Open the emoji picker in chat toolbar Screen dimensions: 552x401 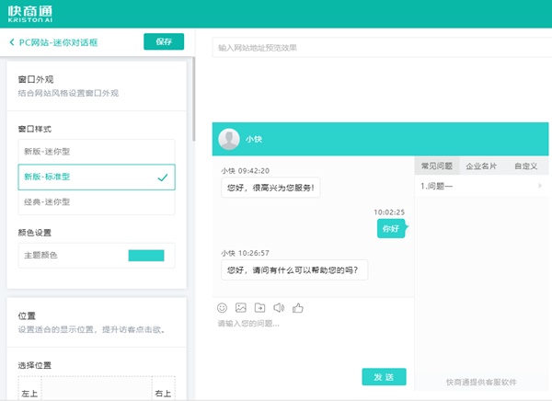223,307
